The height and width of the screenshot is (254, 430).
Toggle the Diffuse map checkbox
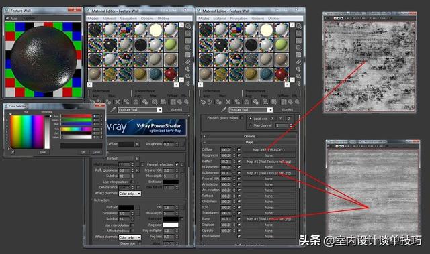pos(239,150)
